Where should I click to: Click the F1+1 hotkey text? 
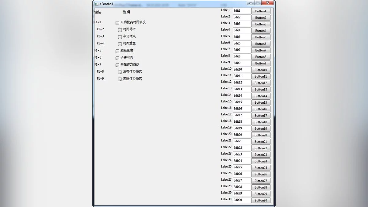point(98,22)
